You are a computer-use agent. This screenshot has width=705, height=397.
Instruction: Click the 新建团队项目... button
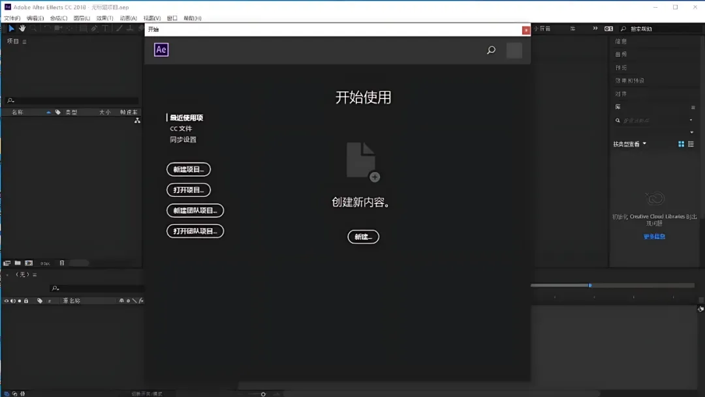[x=195, y=211]
